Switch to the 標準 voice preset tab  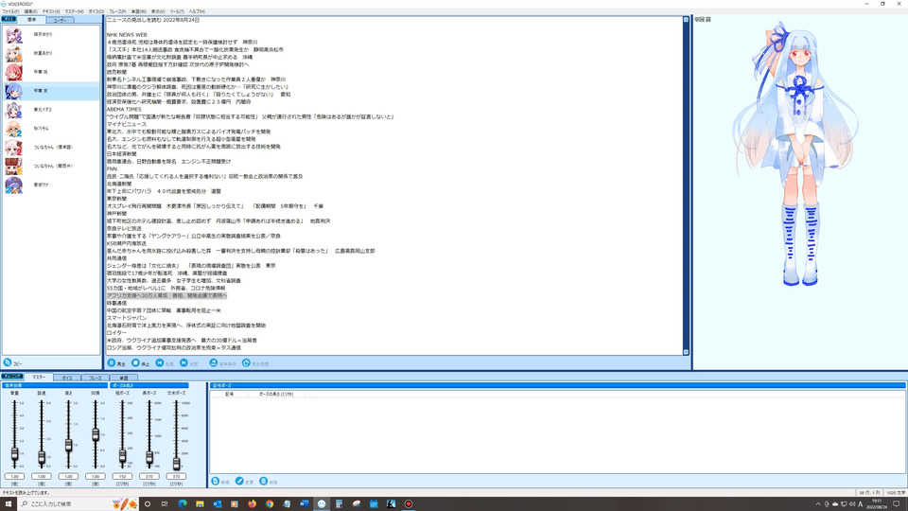coord(32,20)
